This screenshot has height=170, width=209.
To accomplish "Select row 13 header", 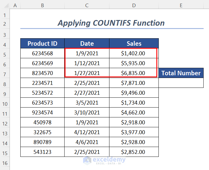I will [x=5, y=132].
